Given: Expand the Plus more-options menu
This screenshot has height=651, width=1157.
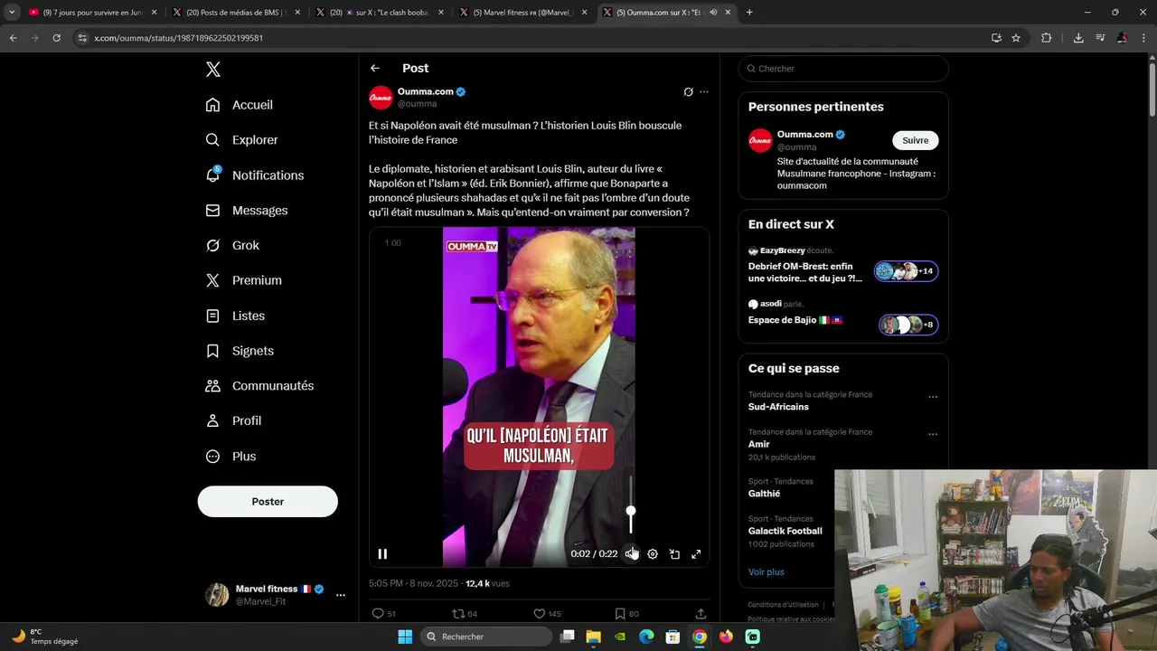Looking at the screenshot, I should pyautogui.click(x=230, y=457).
